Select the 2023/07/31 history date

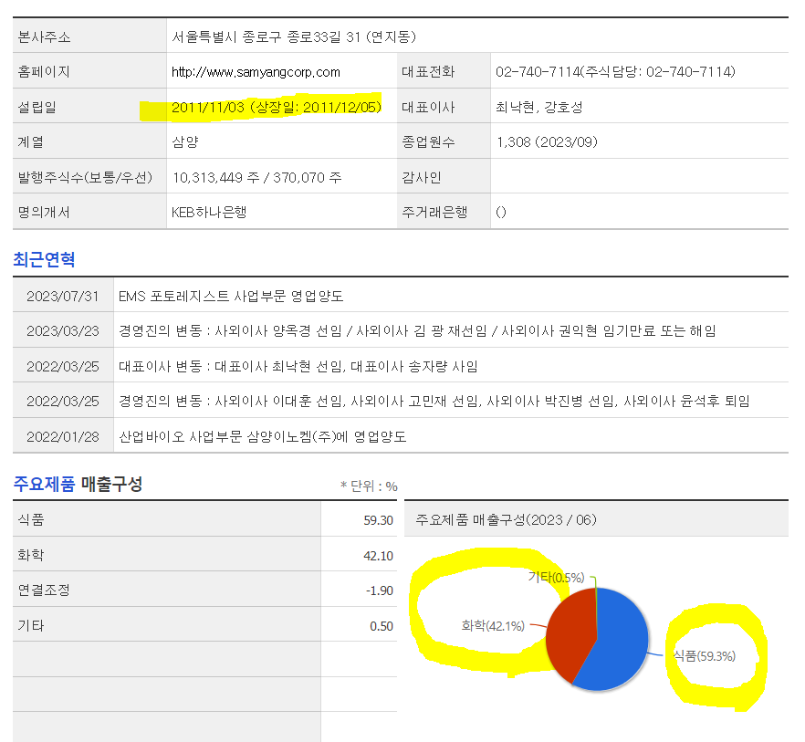click(63, 297)
